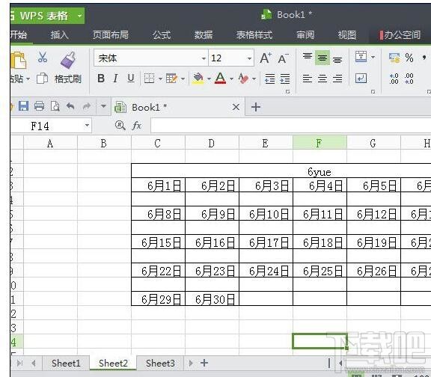Click the Undo arrow
This screenshot has width=431, height=377.
pyautogui.click(x=70, y=106)
